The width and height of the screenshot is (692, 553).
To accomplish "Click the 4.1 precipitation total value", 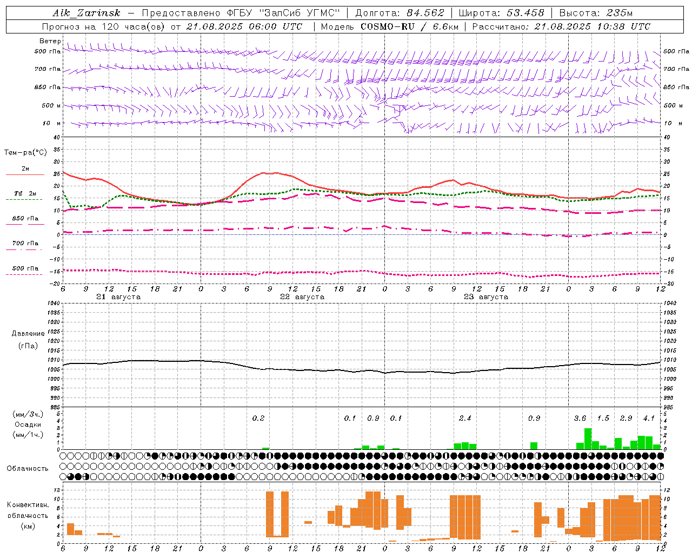I will coord(649,418).
